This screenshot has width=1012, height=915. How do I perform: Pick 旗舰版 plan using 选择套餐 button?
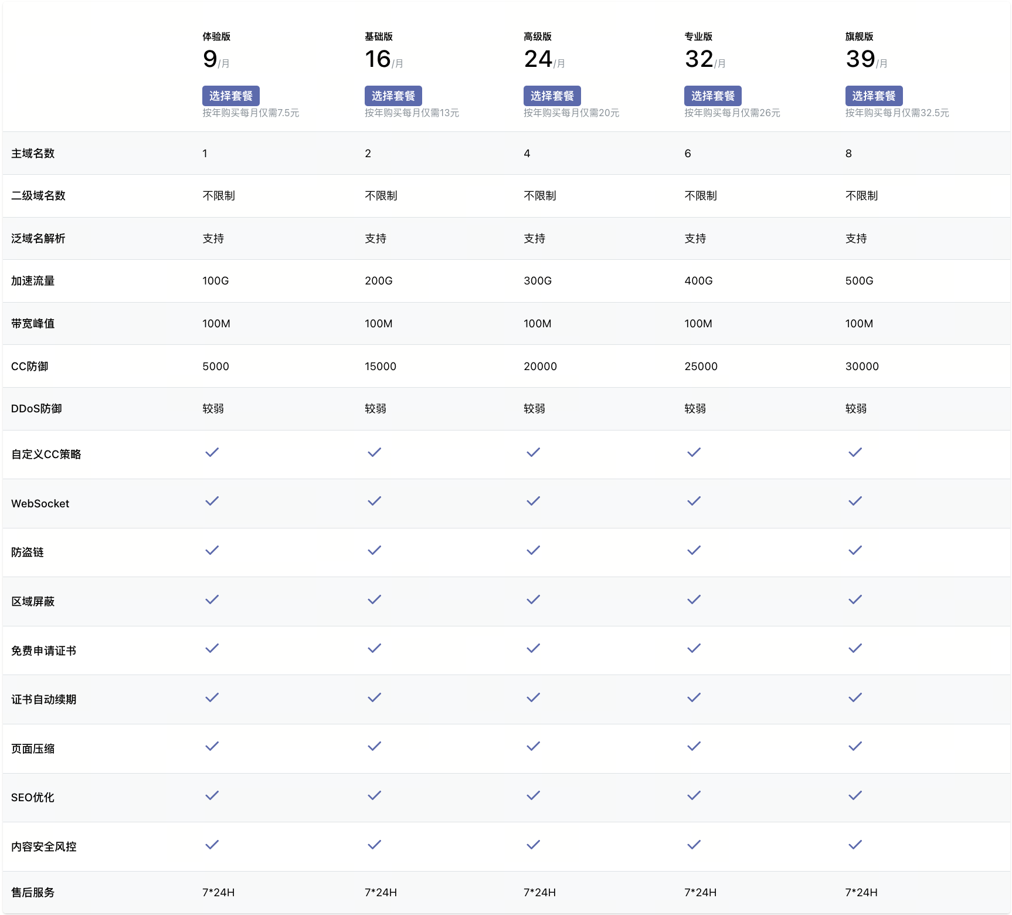pos(874,96)
